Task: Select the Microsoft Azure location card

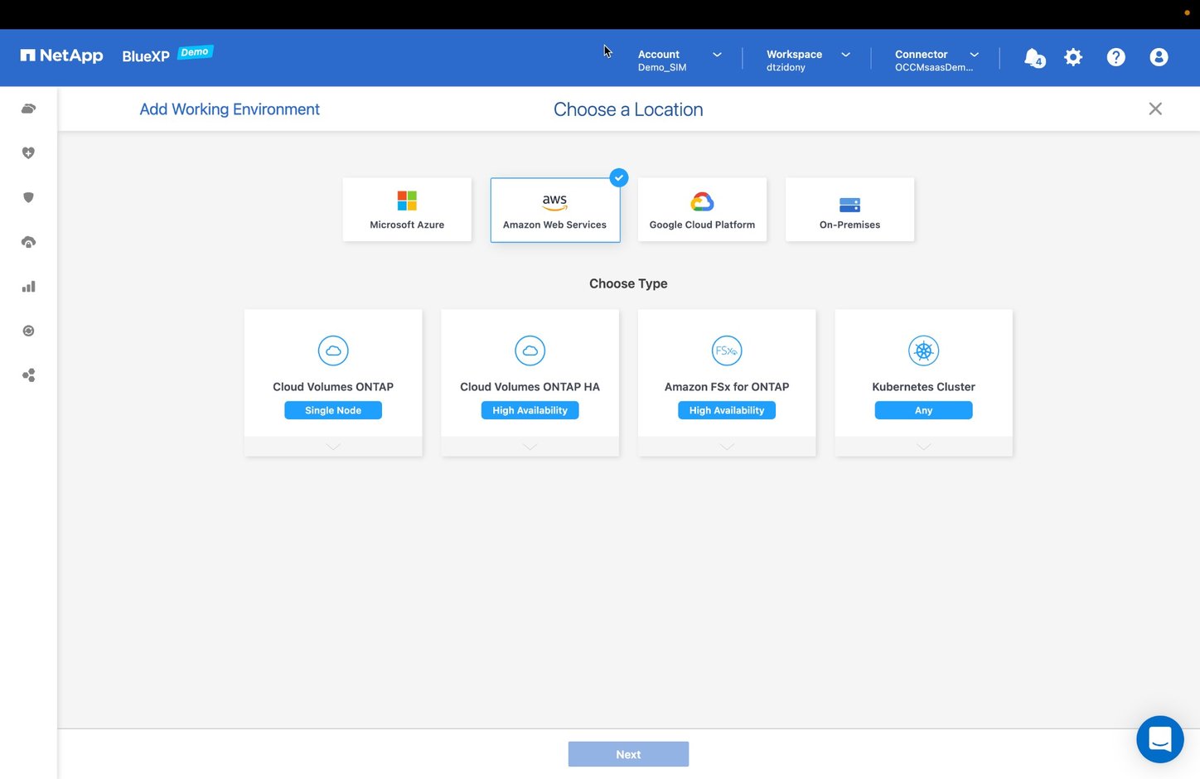Action: click(407, 210)
